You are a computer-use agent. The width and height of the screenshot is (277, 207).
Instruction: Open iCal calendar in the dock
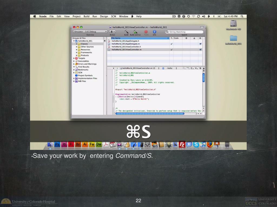[x=113, y=144]
